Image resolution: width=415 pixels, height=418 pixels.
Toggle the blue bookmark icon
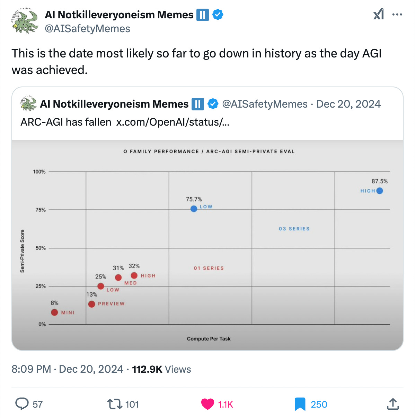click(300, 404)
